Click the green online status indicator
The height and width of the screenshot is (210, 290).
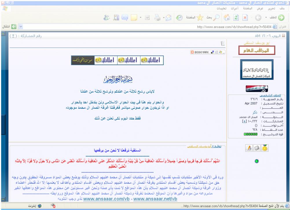tap(256, 161)
